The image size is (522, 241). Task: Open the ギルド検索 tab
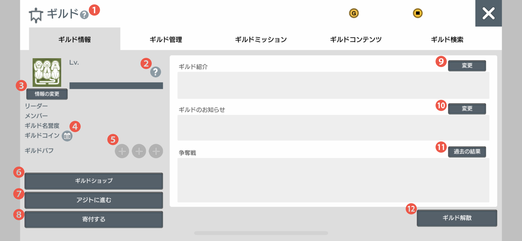(x=447, y=39)
